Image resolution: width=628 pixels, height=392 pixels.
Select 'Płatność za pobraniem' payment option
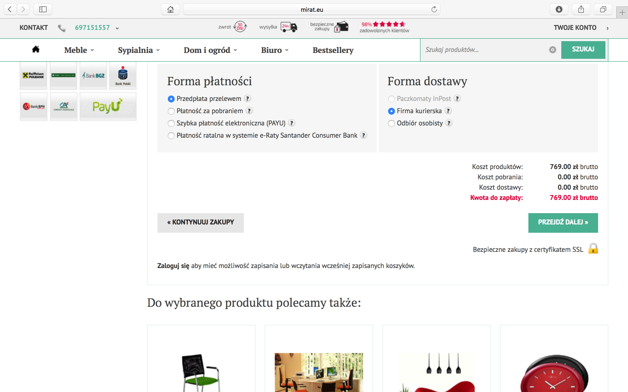171,111
